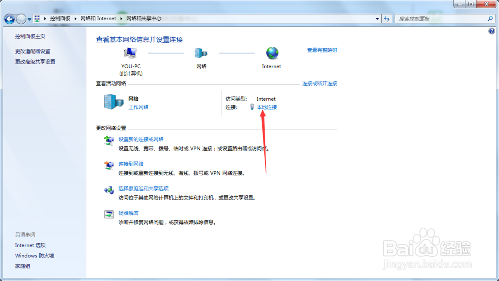
Task: Click the 疑难解答 troubleshooter icon
Action: [x=109, y=214]
